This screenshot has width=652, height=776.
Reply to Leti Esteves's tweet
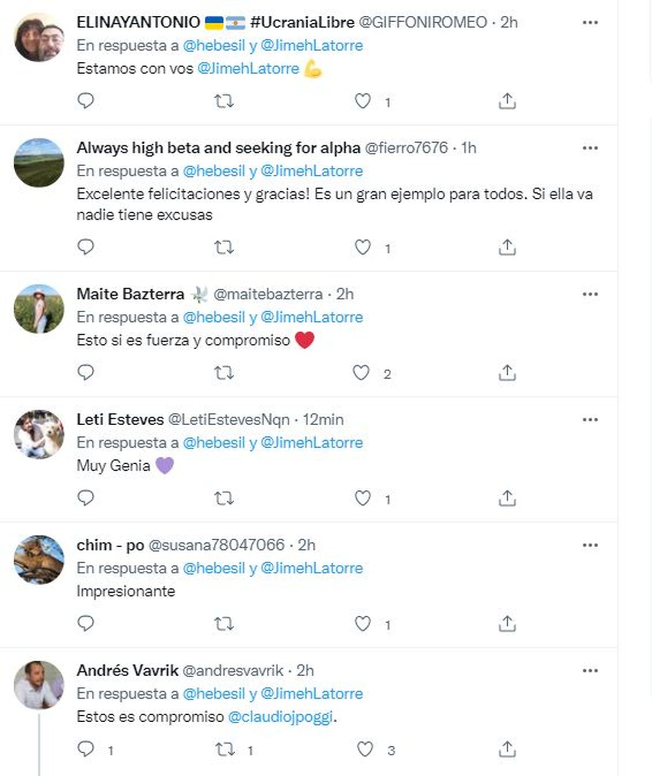pos(86,498)
